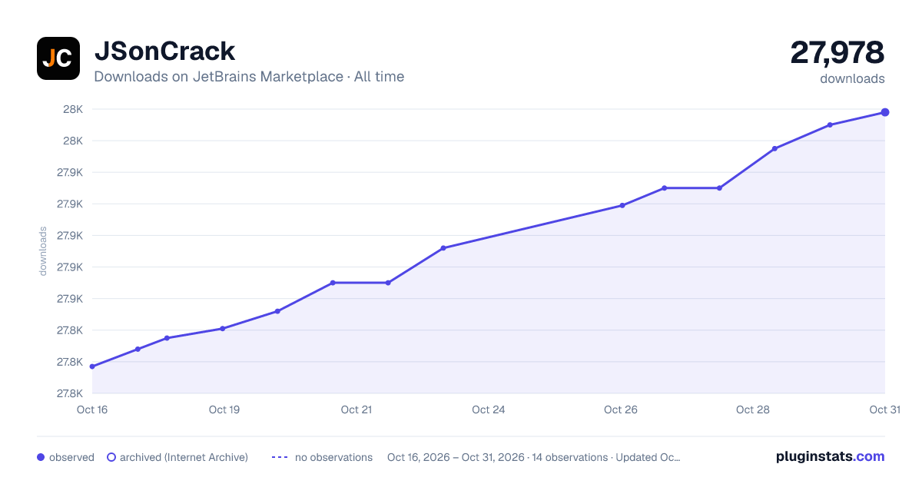Viewport: 922px width, 484px height.
Task: Click the Oct 26 axis label
Action: [621, 409]
